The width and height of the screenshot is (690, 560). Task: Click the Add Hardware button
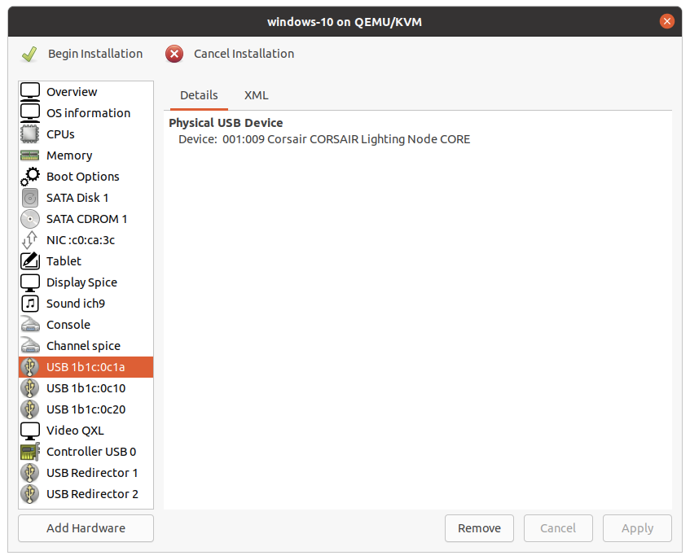(86, 528)
